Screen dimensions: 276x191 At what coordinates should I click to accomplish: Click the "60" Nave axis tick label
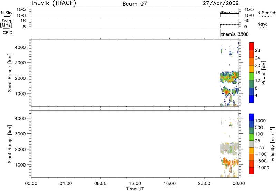tap(247, 21)
